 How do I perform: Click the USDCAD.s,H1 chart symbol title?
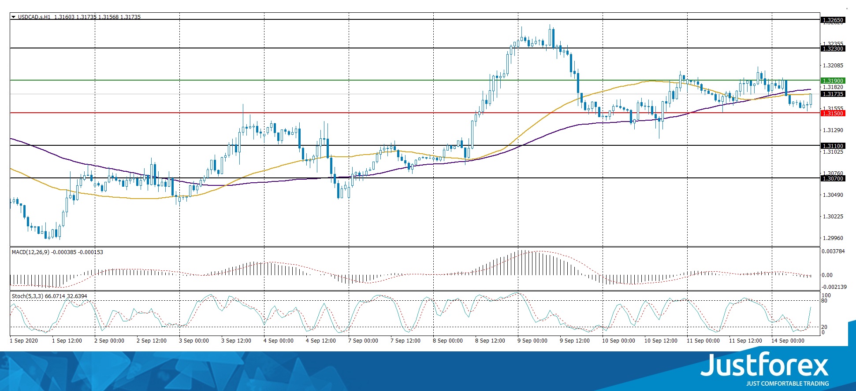(x=34, y=17)
